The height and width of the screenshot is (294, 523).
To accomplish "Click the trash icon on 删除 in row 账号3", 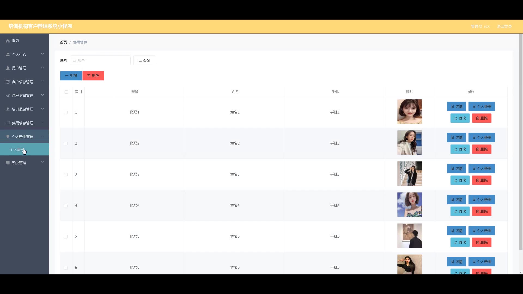I will click(478, 180).
